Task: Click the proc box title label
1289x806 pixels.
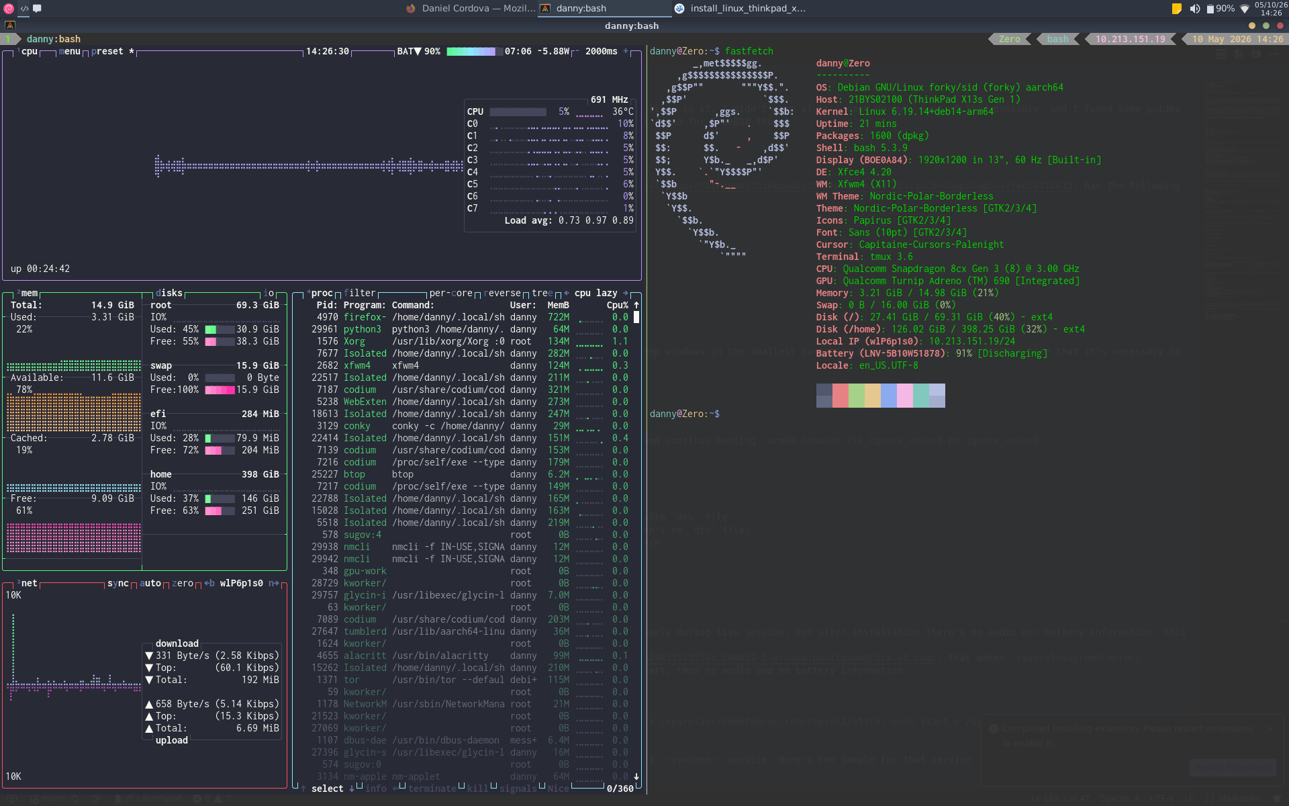Action: 321,293
